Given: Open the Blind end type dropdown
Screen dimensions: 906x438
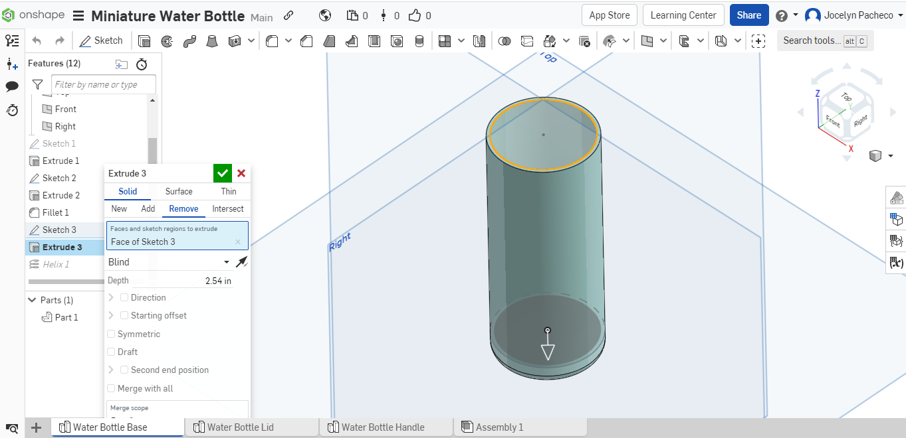Looking at the screenshot, I should tap(169, 262).
